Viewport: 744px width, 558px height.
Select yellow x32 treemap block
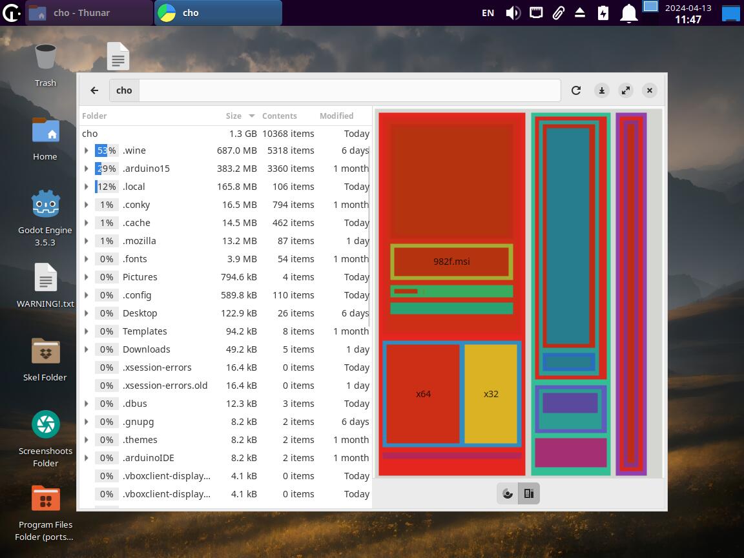(x=491, y=394)
